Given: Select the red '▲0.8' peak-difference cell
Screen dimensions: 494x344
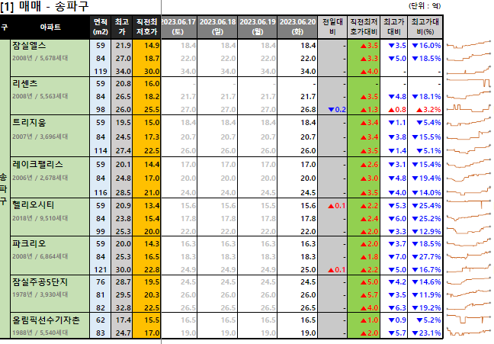Looking at the screenshot, I should [397, 109].
